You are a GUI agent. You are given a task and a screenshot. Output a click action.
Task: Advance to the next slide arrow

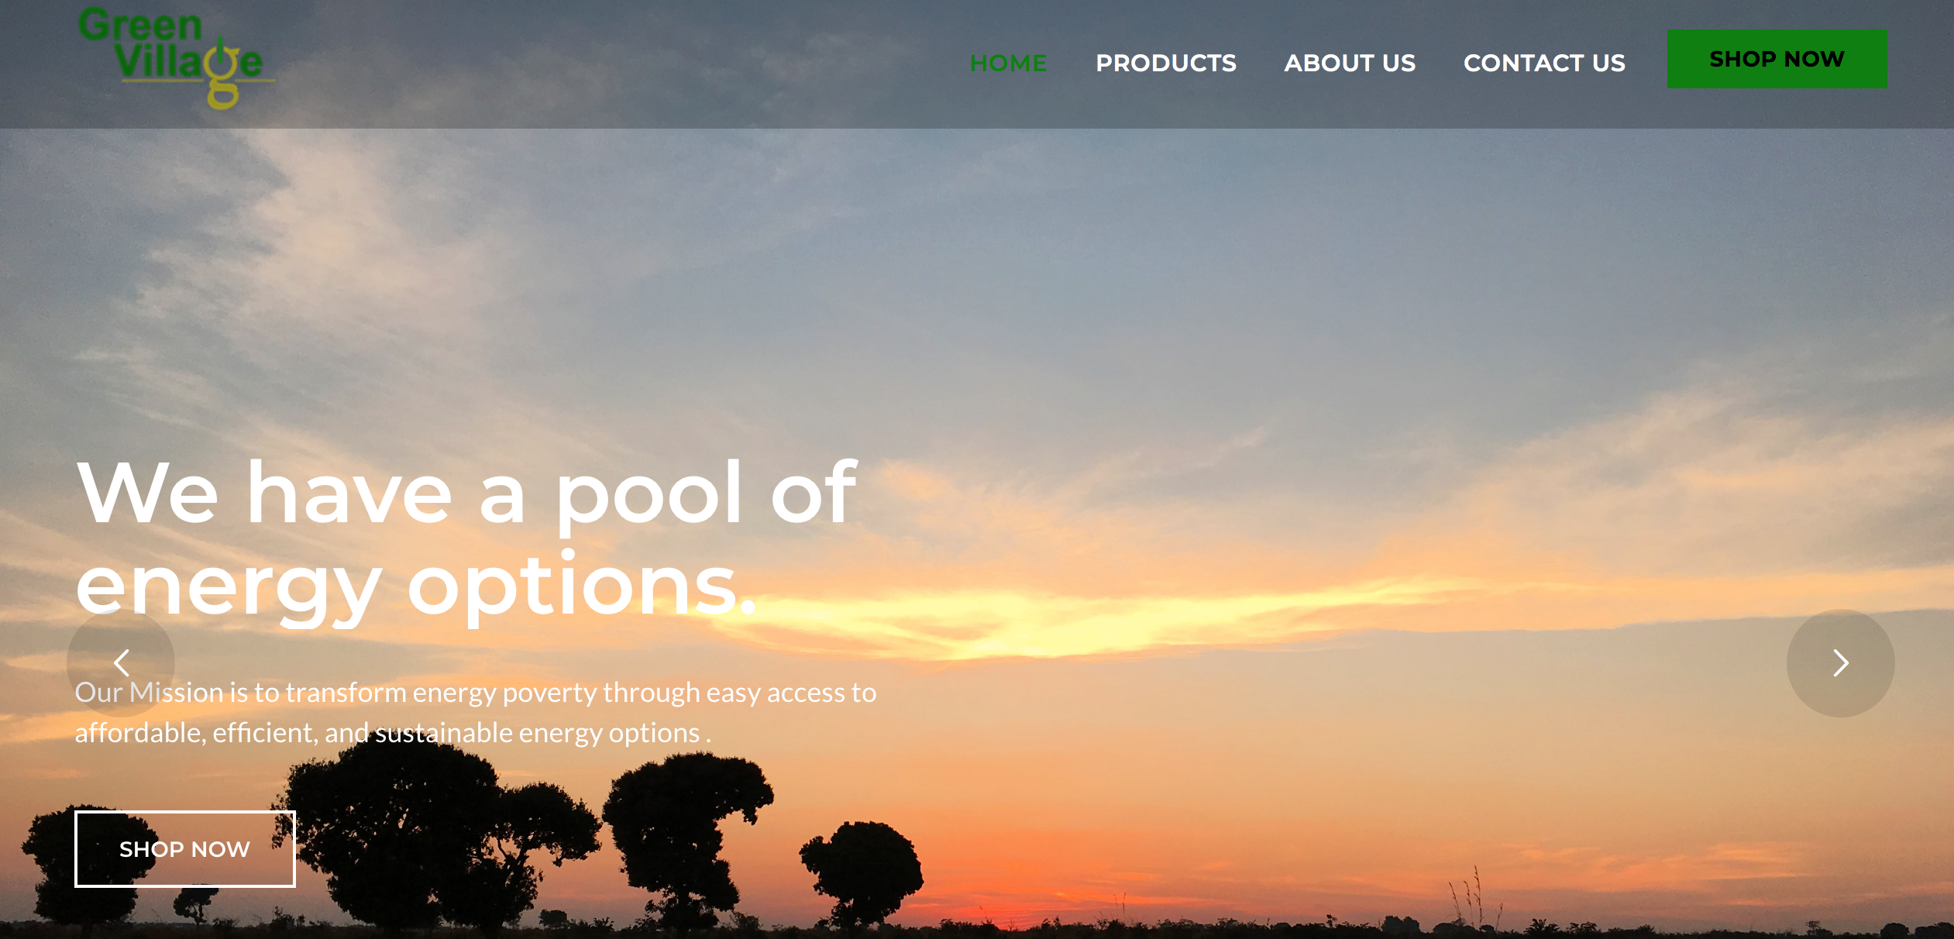pyautogui.click(x=1841, y=662)
